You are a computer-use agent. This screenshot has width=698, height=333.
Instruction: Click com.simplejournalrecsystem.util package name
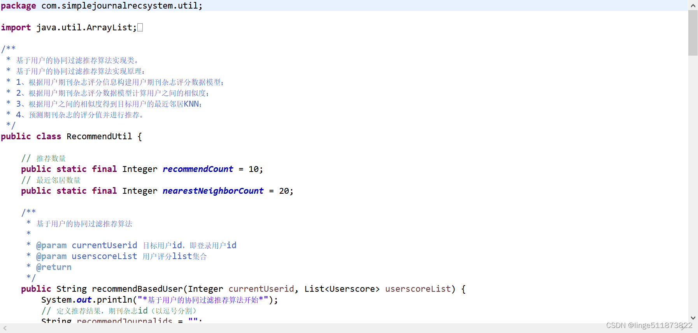[x=119, y=6]
